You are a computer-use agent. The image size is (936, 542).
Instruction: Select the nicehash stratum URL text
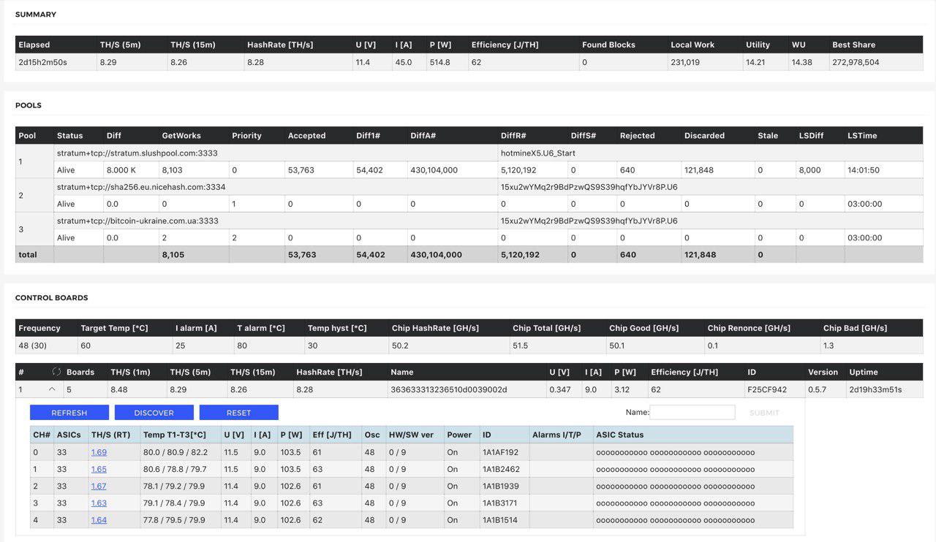(x=141, y=187)
